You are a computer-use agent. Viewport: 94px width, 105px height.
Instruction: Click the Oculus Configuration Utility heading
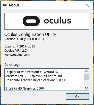click(x=30, y=35)
